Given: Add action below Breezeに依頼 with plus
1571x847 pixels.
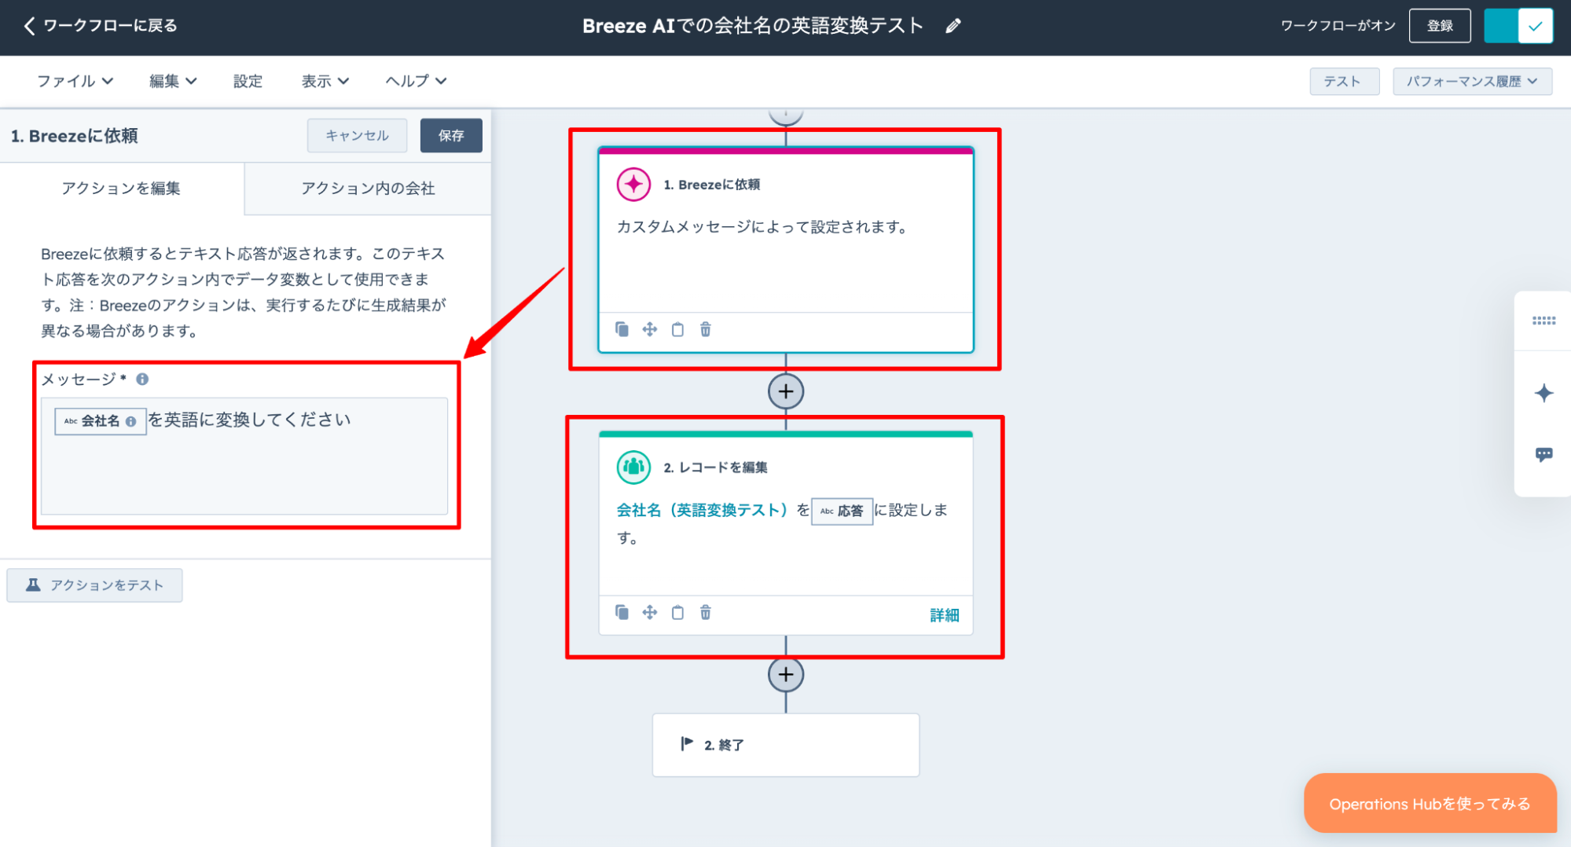Looking at the screenshot, I should tap(786, 391).
